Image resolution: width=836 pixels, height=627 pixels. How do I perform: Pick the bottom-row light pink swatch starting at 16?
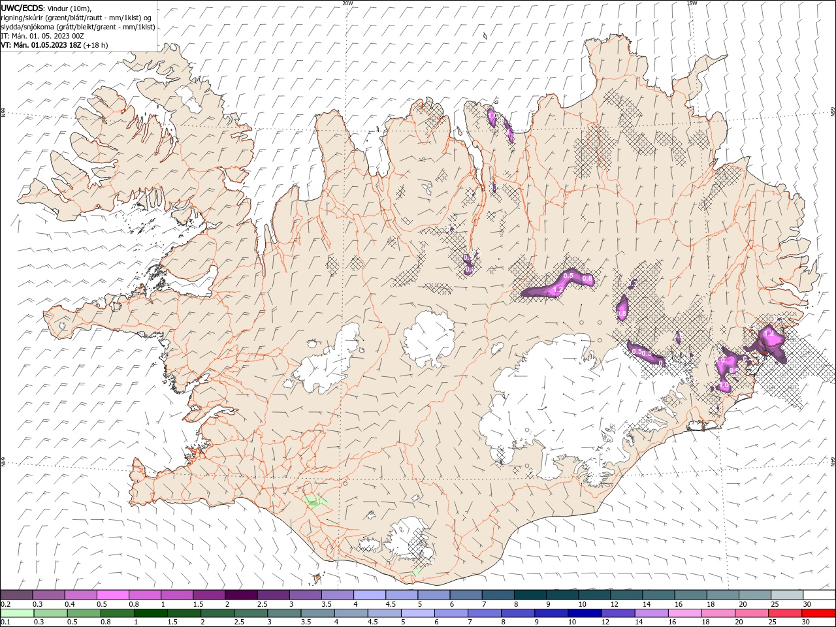click(x=684, y=613)
